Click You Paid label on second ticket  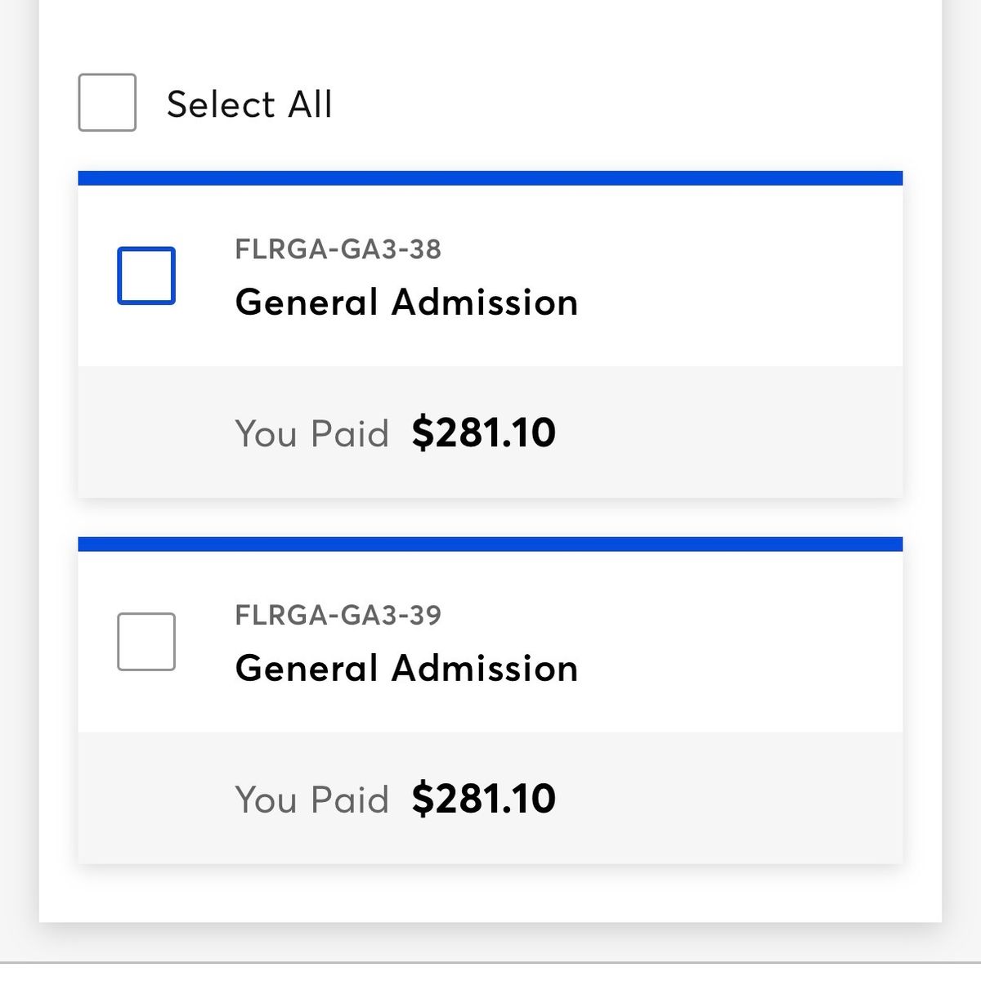[x=311, y=800]
